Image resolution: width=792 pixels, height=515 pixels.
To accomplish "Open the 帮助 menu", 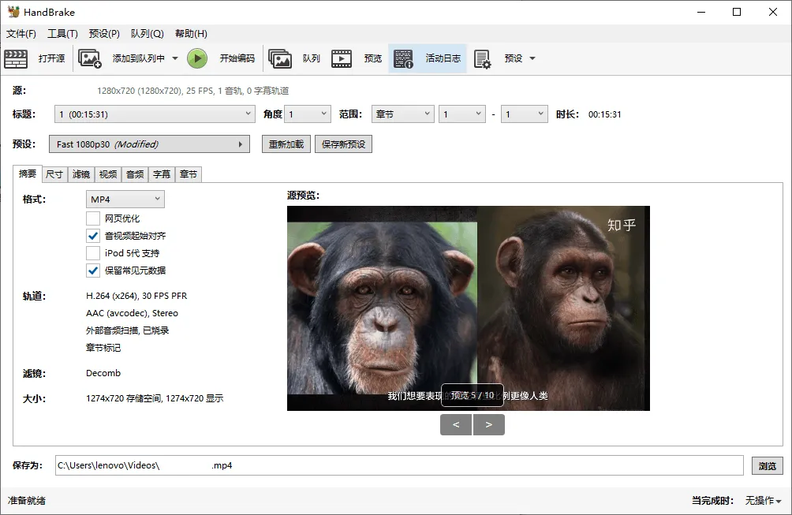I will tap(191, 33).
